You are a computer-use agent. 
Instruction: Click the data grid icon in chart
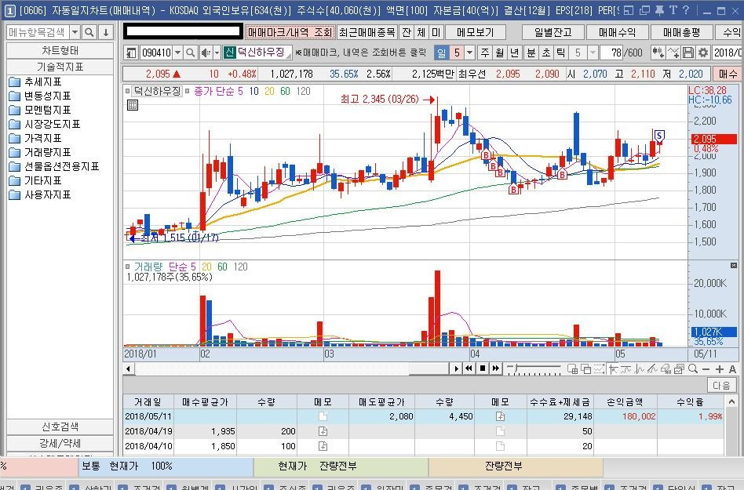tap(133, 105)
